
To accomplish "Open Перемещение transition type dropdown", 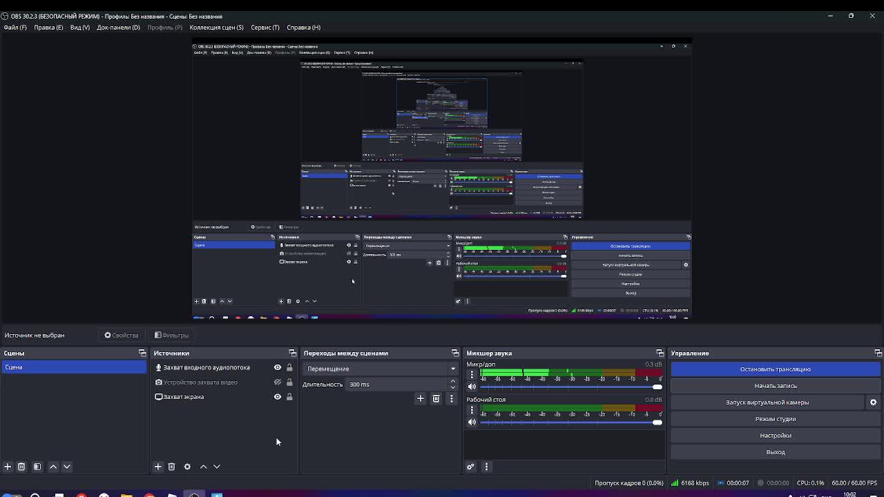I will [x=381, y=369].
